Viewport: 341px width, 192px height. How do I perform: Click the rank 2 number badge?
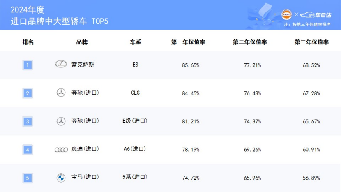click(27, 93)
